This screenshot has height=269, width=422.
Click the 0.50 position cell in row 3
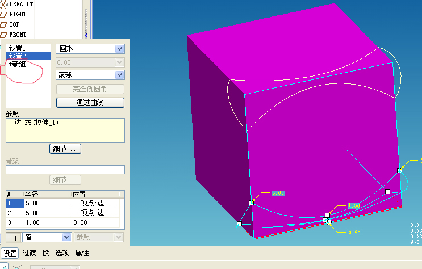[x=95, y=222]
